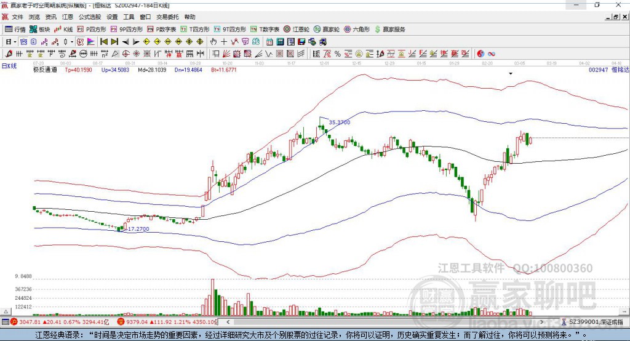Select the Gann fan lines tool
The image size is (630, 341).
pyautogui.click(x=226, y=54)
